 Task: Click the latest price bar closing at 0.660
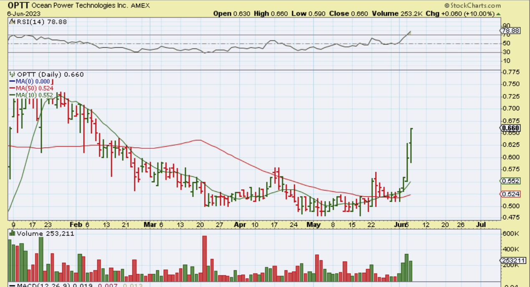click(411, 145)
